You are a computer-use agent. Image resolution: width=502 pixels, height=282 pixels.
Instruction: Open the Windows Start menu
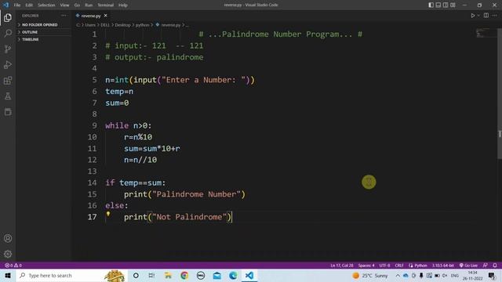coord(8,275)
